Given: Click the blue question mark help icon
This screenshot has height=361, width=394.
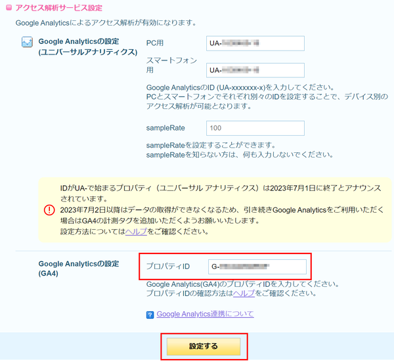Looking at the screenshot, I should coord(150,315).
